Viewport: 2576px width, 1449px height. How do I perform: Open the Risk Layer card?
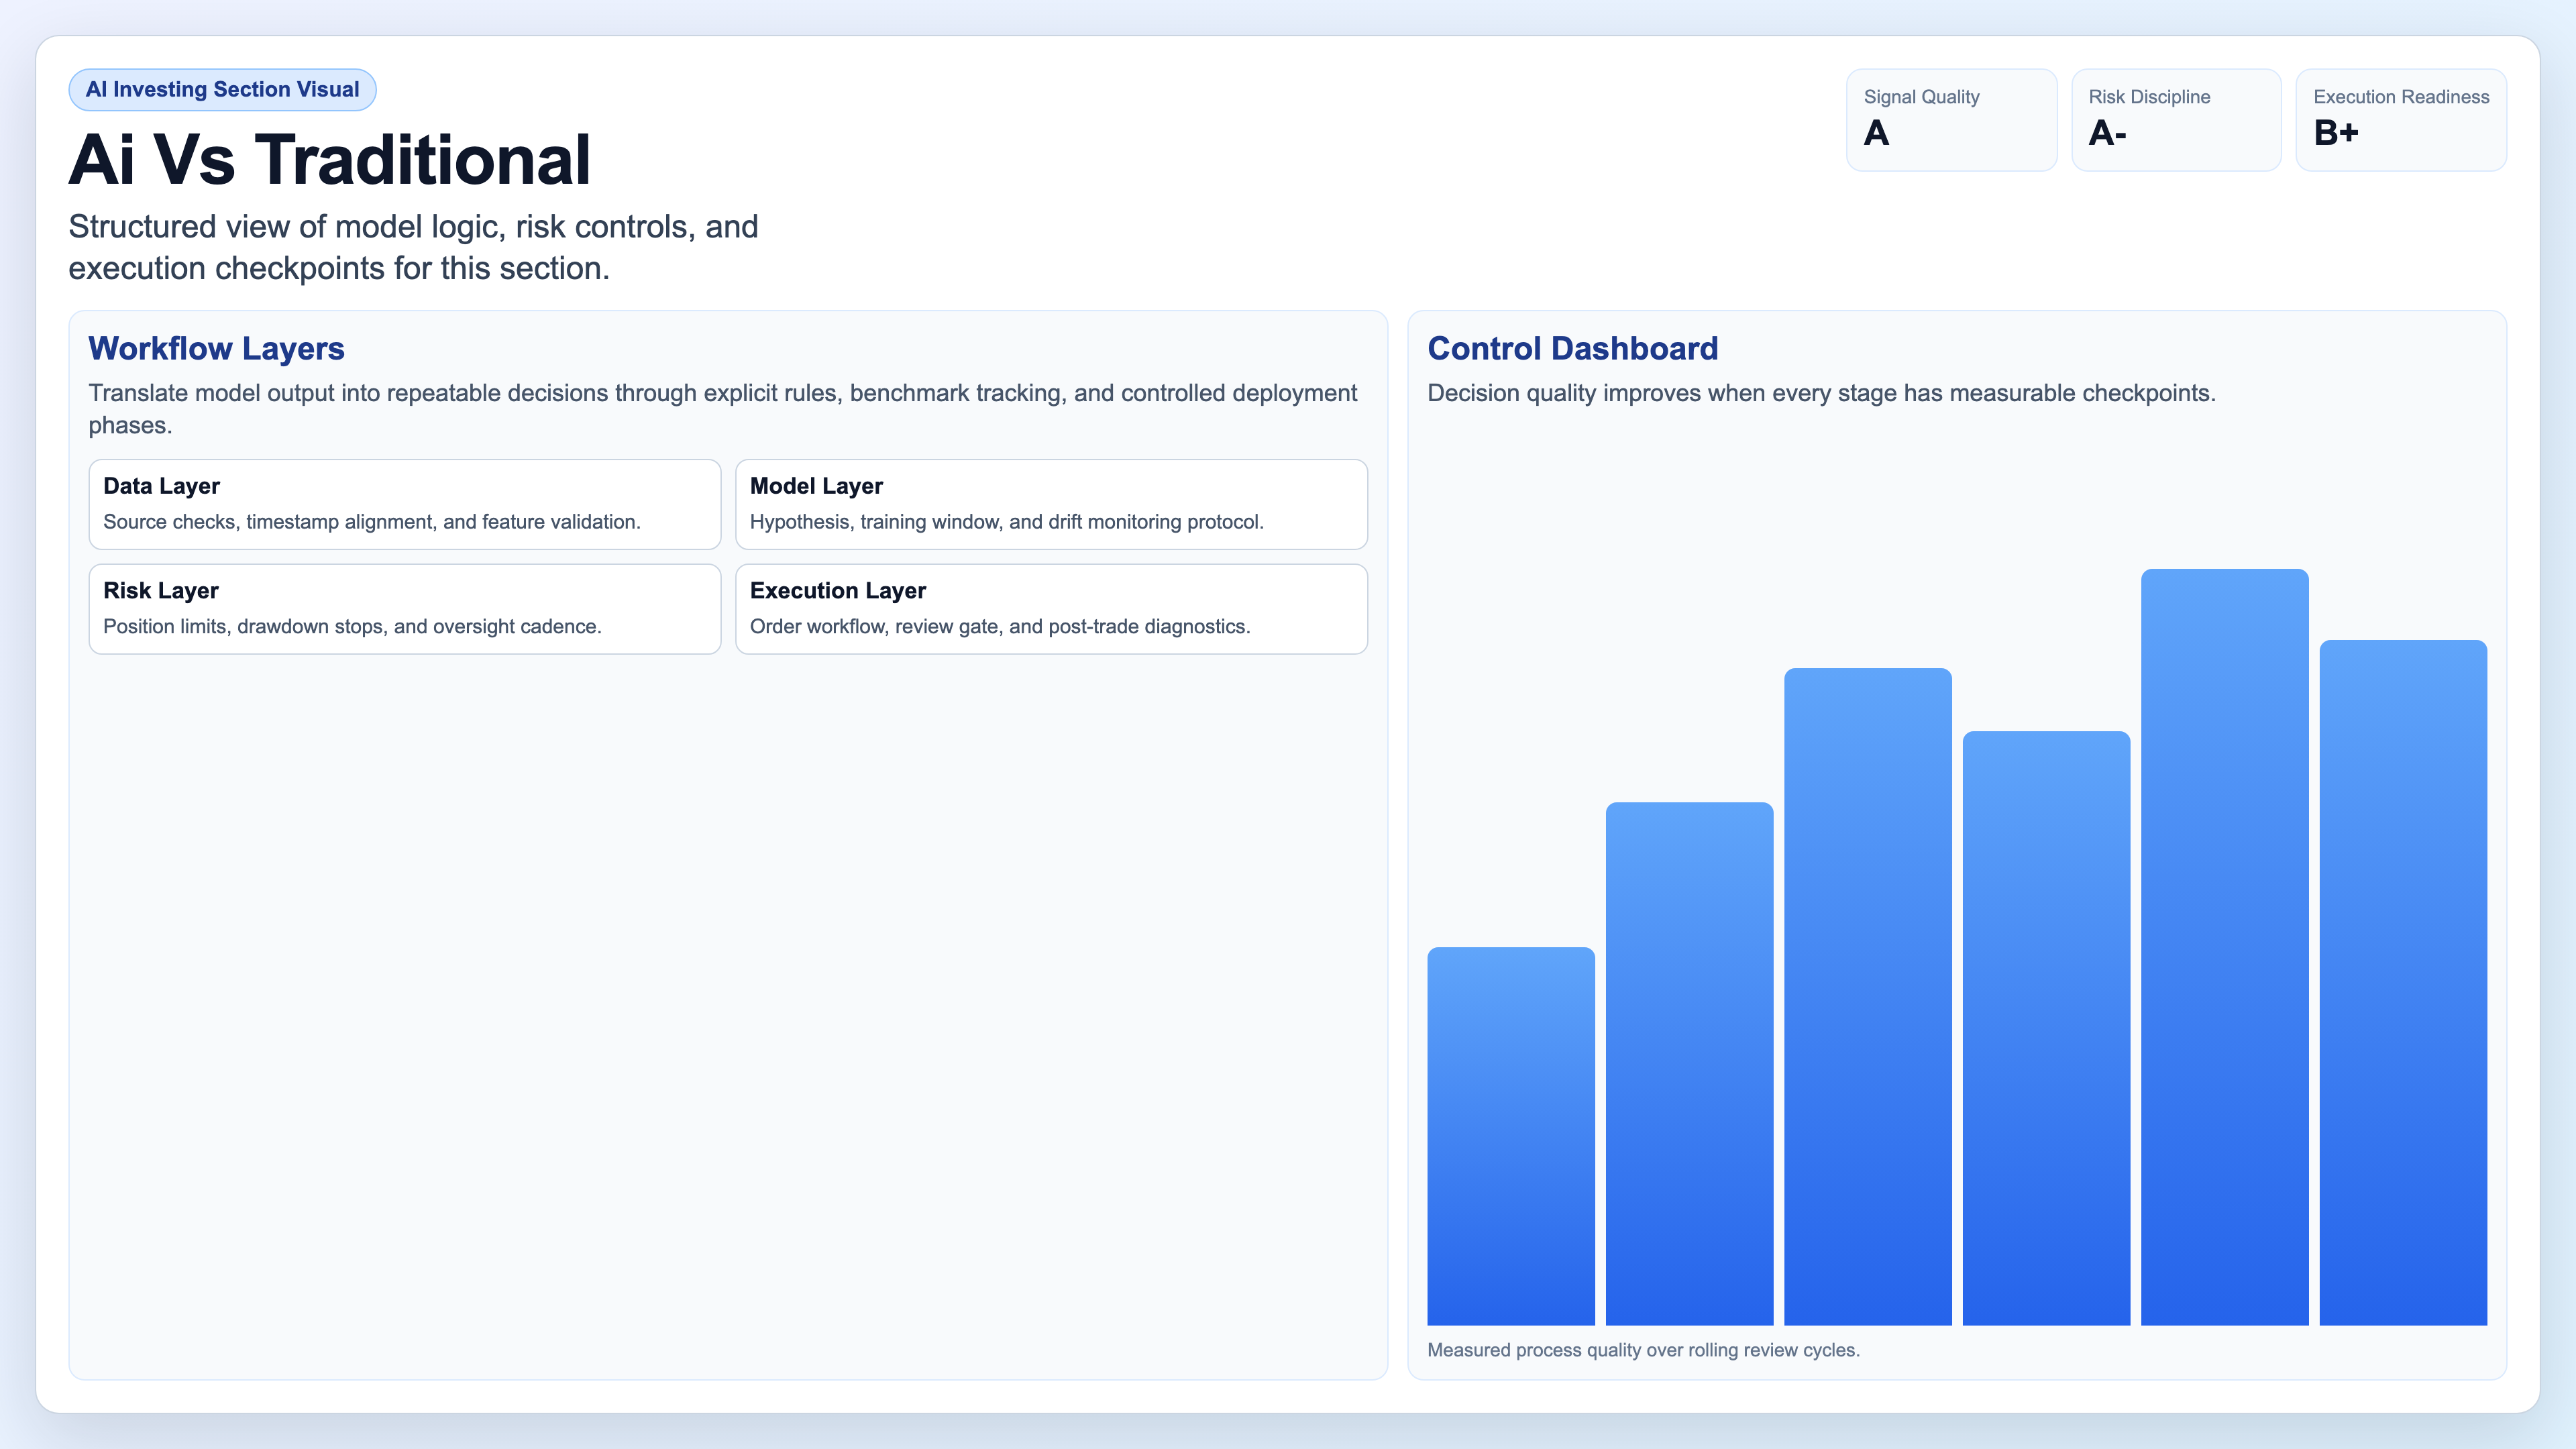tap(404, 608)
